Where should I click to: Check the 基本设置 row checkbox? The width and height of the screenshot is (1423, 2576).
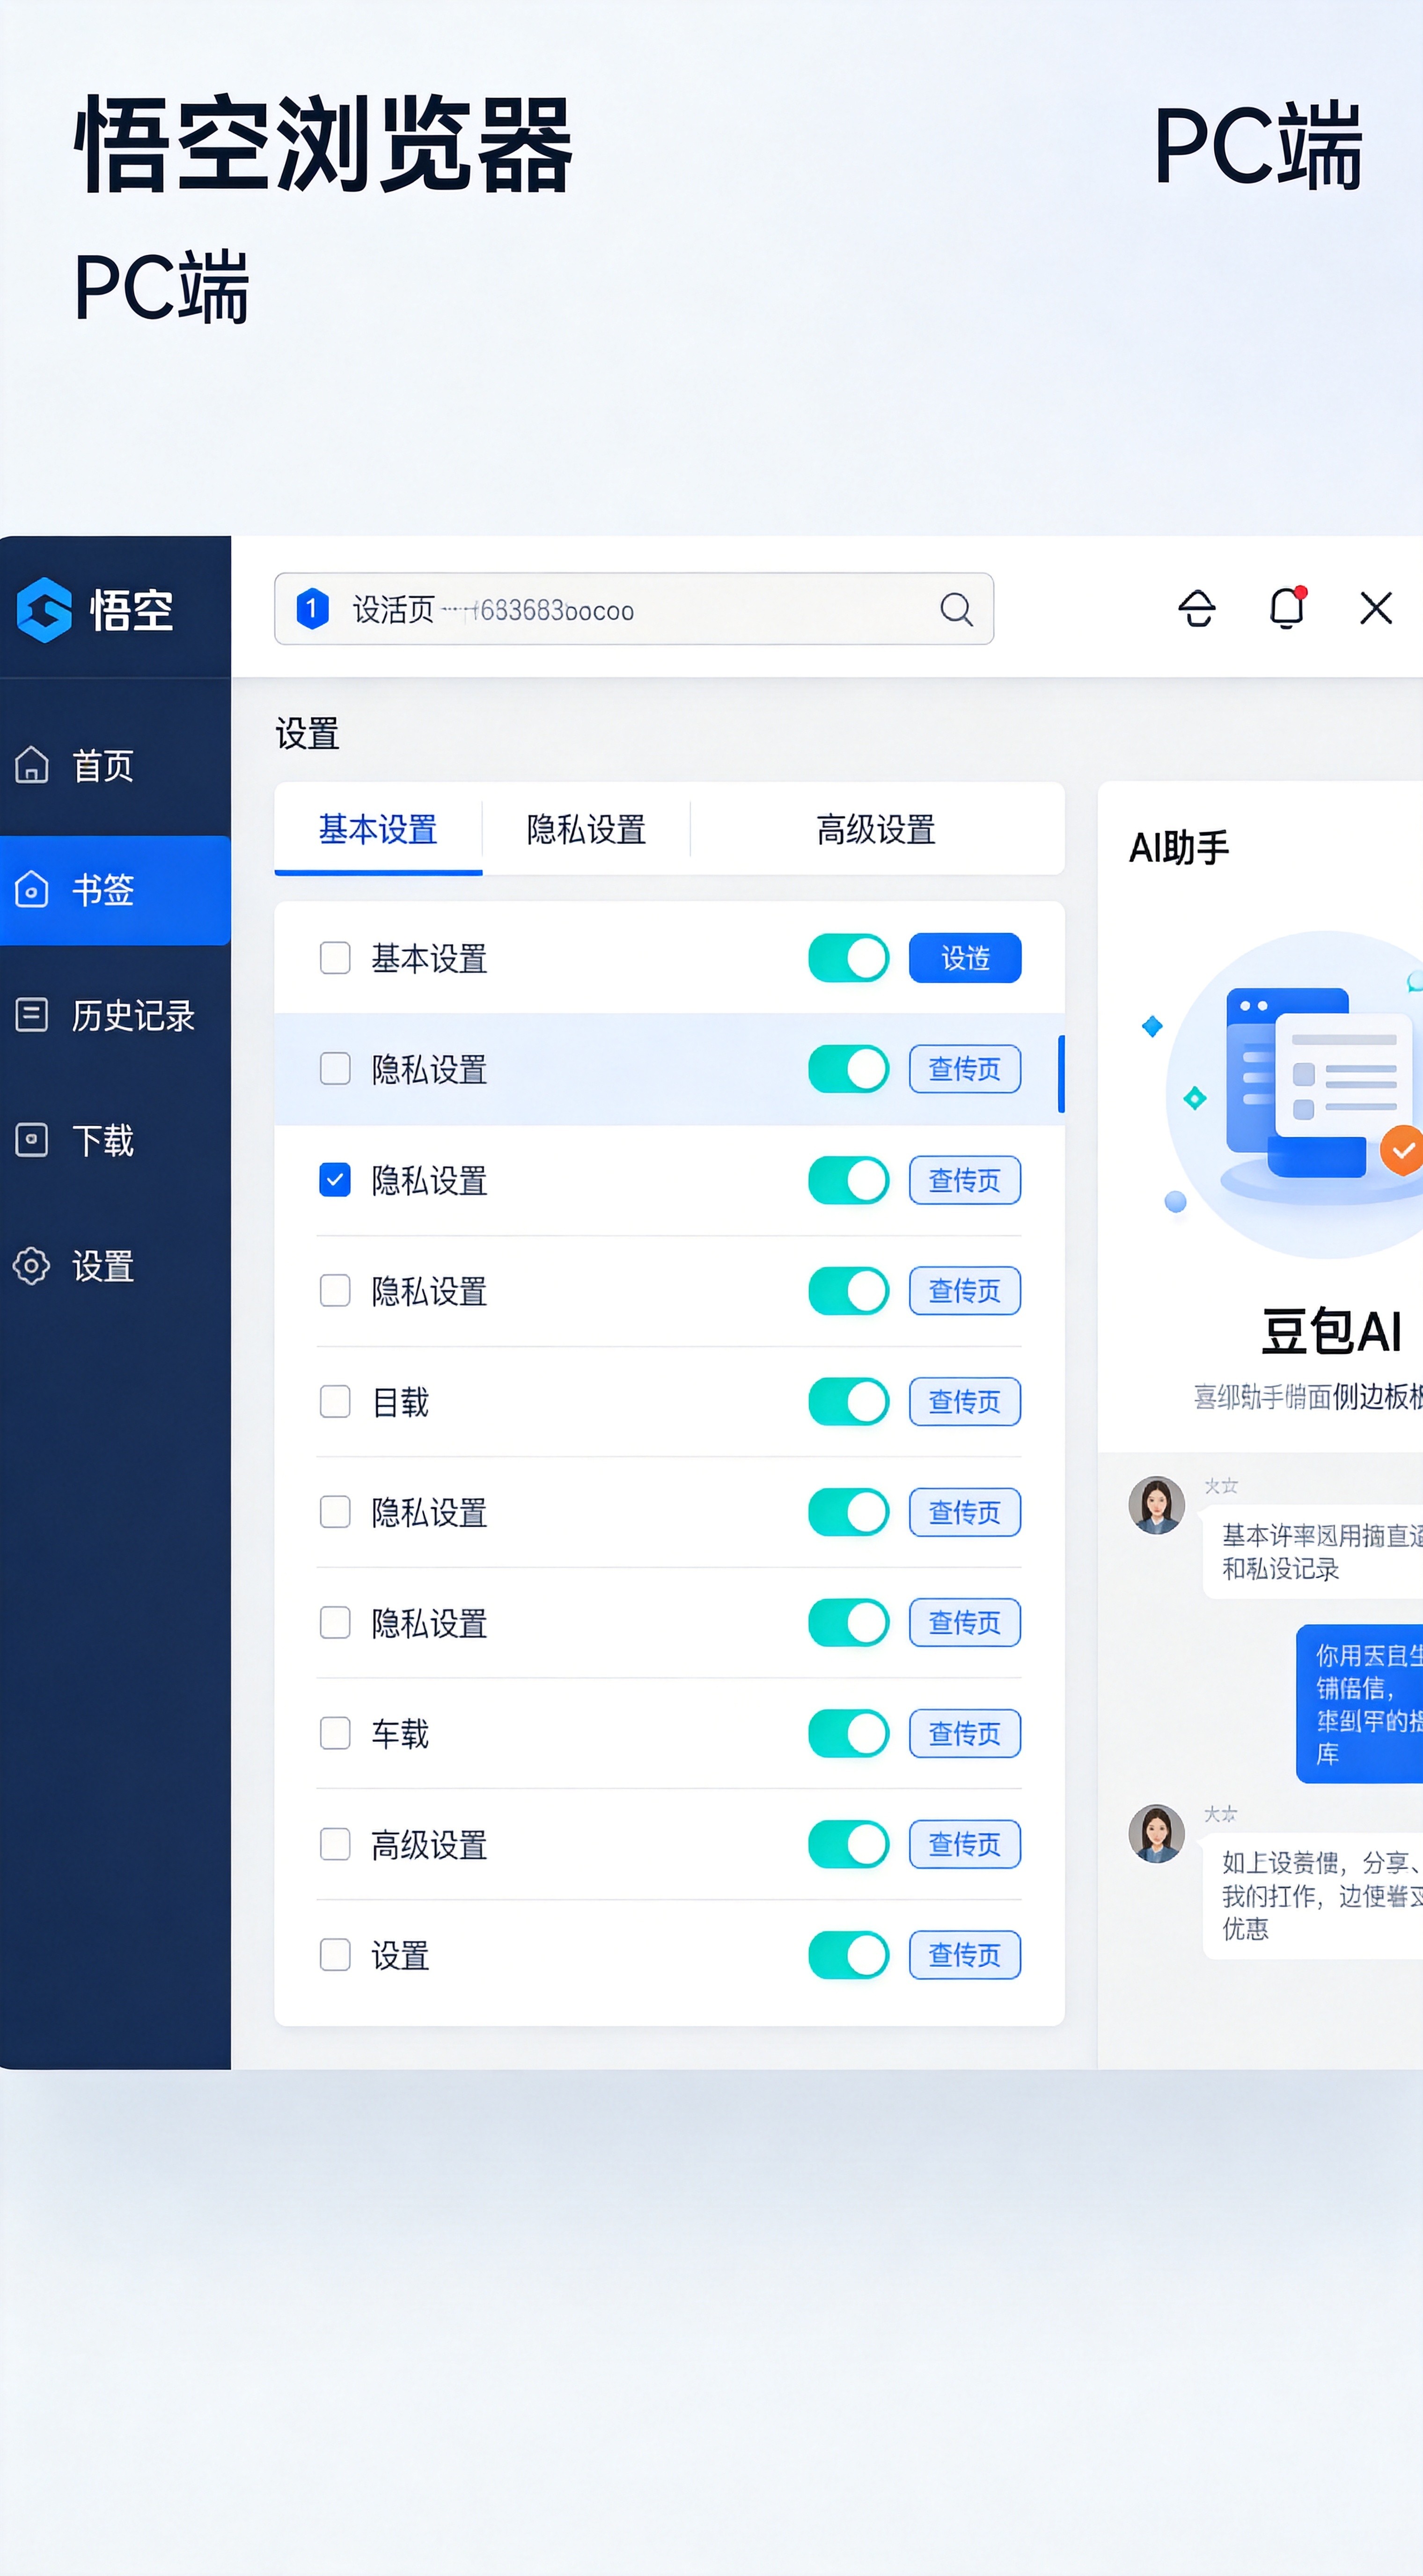[x=335, y=958]
